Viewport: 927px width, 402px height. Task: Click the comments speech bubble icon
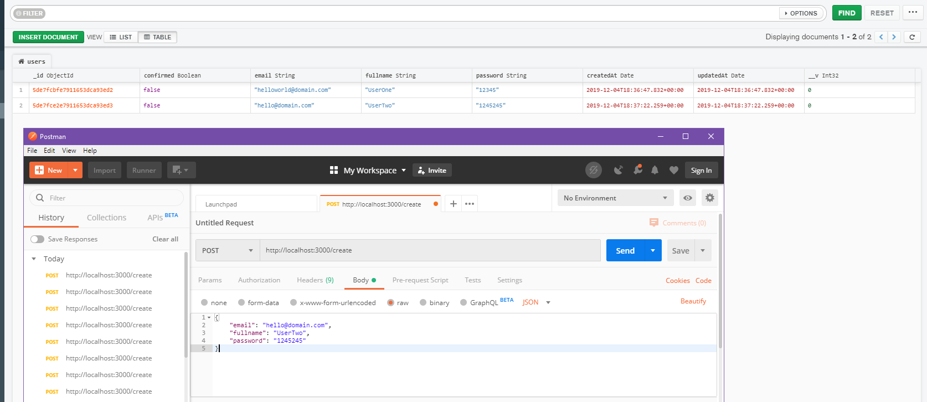tap(654, 223)
